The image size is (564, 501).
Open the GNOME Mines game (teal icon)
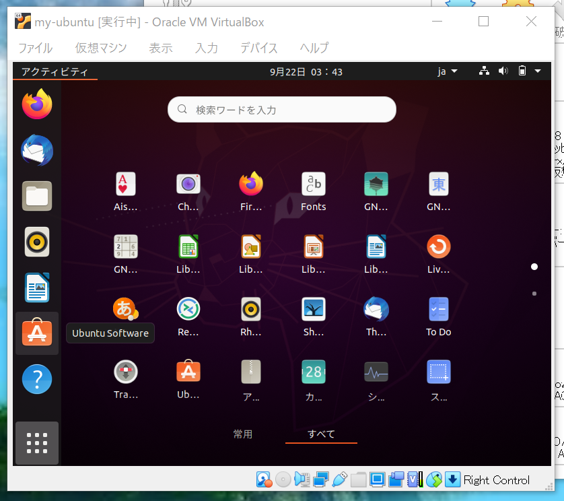376,191
